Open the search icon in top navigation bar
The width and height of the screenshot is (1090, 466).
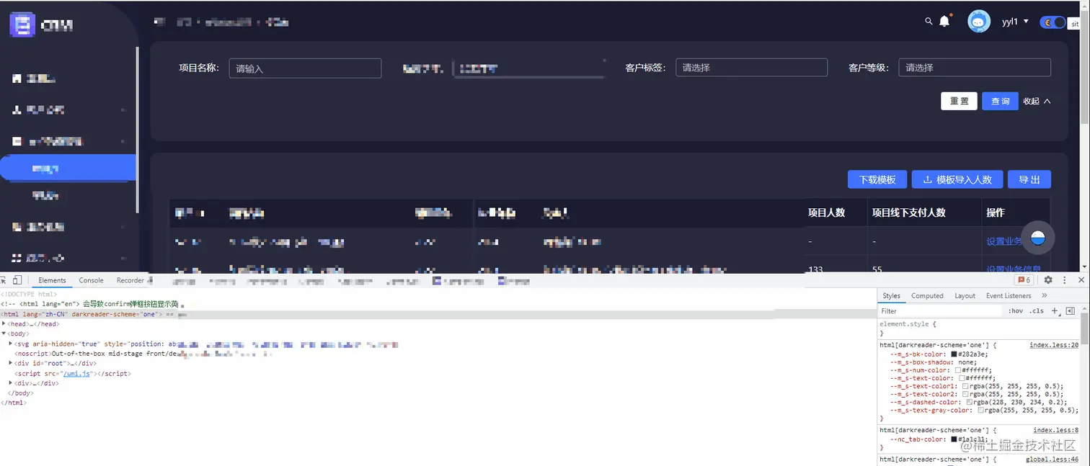929,22
